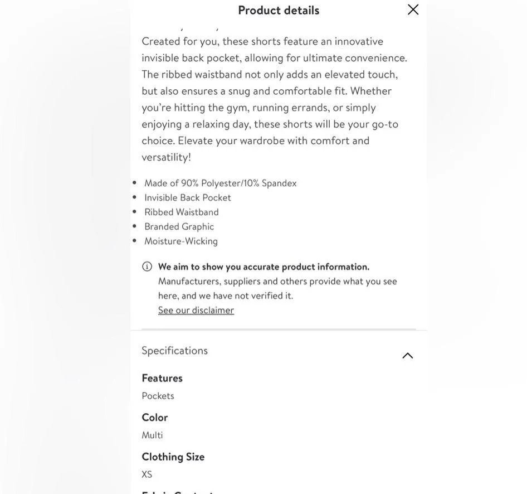Click the Moisture-Wicking bullet
The width and height of the screenshot is (527, 494).
click(x=181, y=241)
